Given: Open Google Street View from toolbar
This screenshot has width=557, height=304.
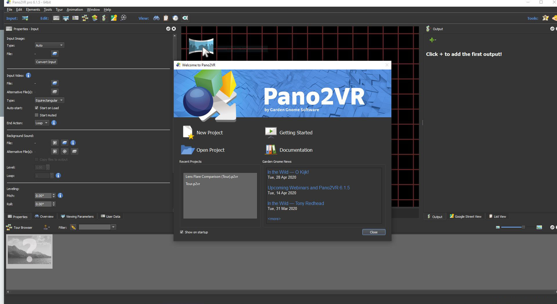Looking at the screenshot, I should pos(114,18).
